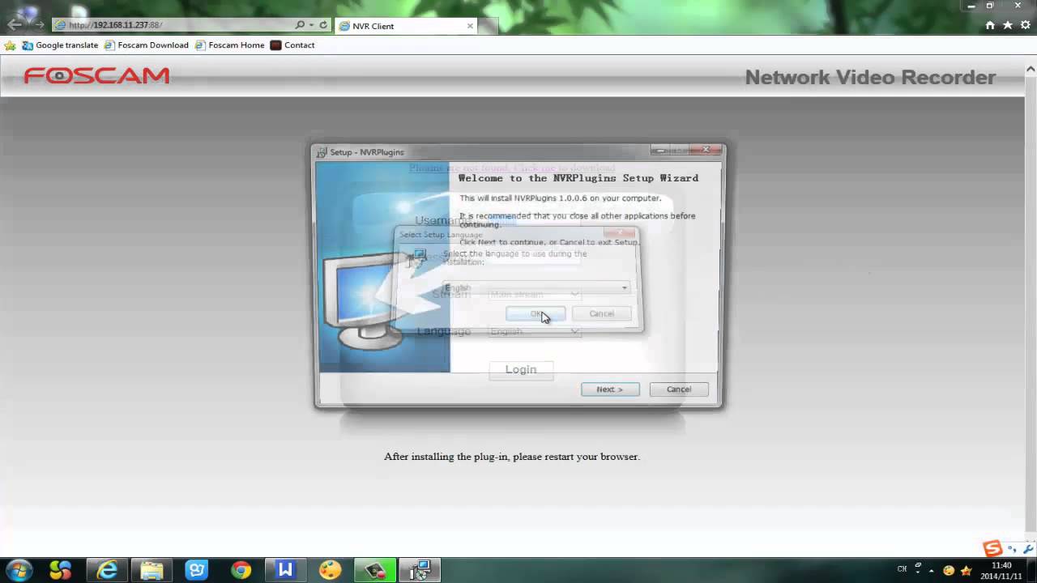Open Foscam Home bookmark

click(229, 45)
